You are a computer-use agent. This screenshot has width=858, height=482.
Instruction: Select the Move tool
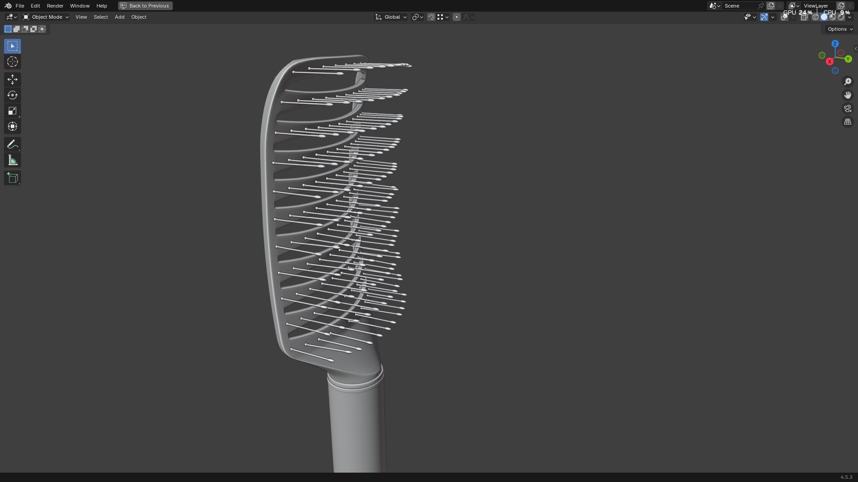click(x=13, y=79)
